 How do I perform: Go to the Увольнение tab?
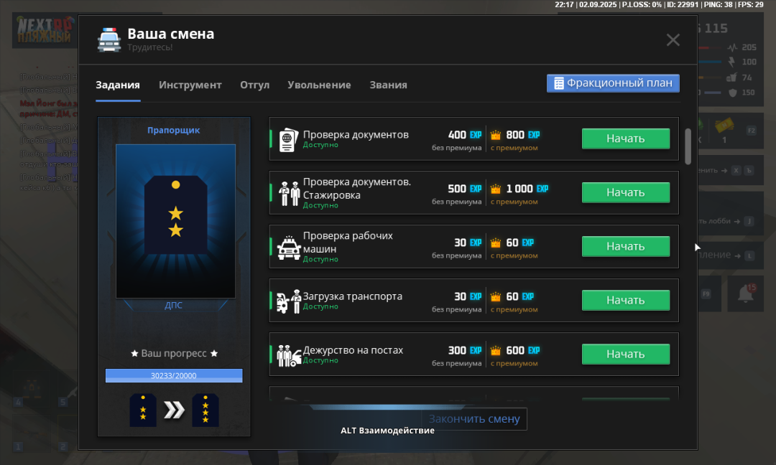tap(319, 85)
